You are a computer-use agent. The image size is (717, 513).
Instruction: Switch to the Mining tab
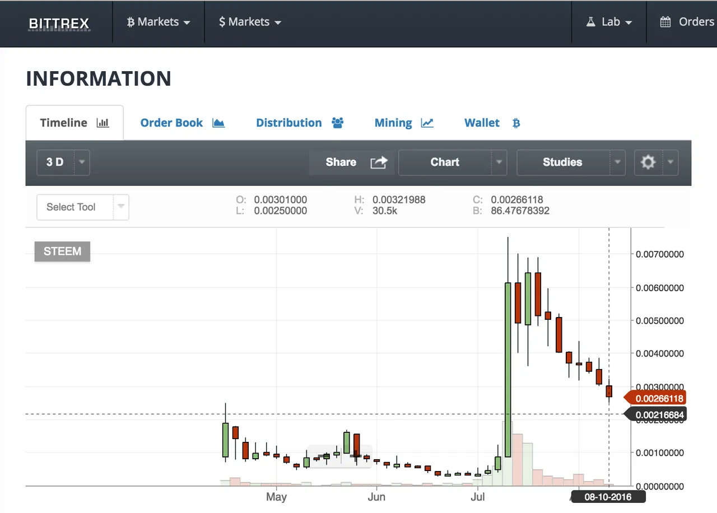click(404, 123)
